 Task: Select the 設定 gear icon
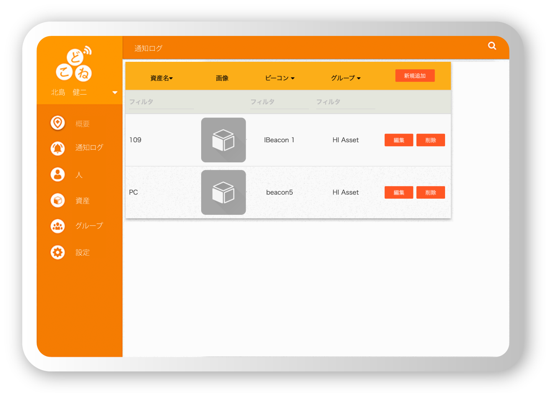click(x=57, y=252)
